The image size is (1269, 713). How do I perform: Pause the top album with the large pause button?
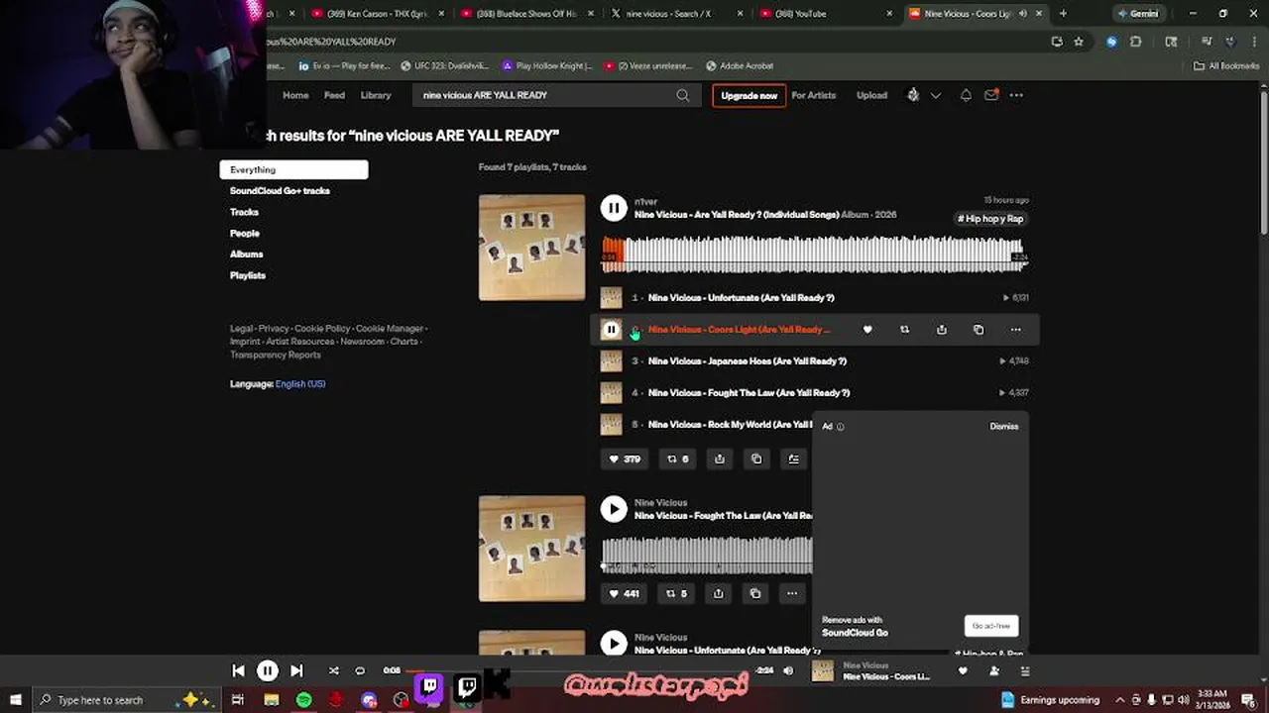(614, 208)
